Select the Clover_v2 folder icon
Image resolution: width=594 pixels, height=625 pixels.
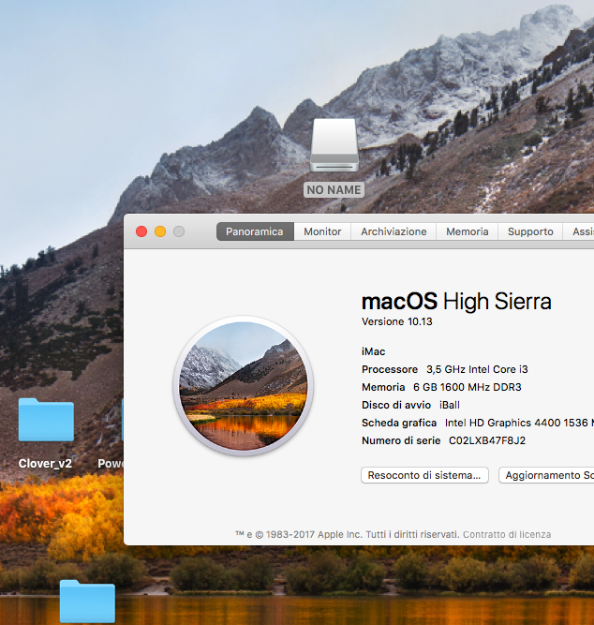(x=46, y=420)
